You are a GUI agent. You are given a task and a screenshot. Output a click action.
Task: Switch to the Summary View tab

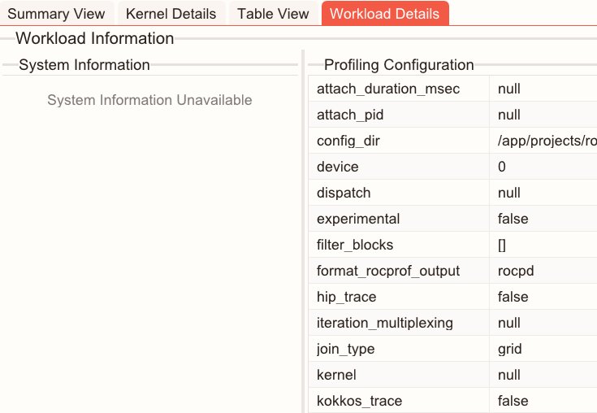(x=57, y=14)
